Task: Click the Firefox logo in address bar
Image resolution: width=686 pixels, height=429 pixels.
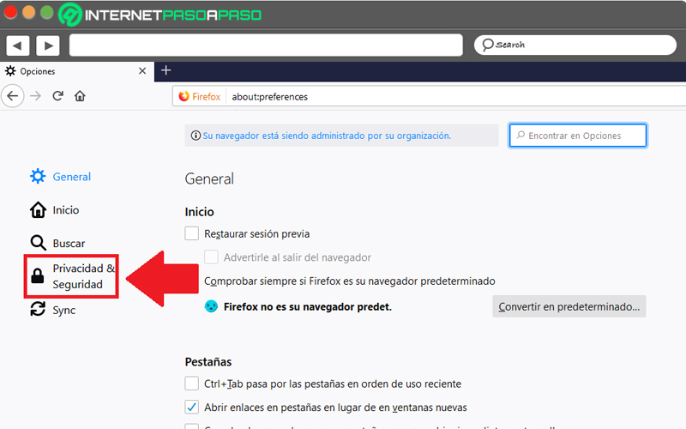Action: [x=184, y=96]
